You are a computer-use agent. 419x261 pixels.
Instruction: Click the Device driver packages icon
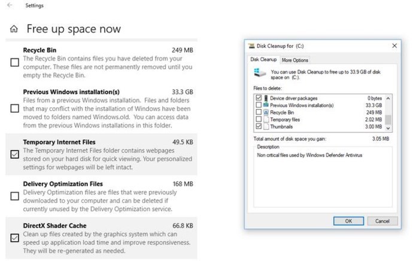[266, 98]
